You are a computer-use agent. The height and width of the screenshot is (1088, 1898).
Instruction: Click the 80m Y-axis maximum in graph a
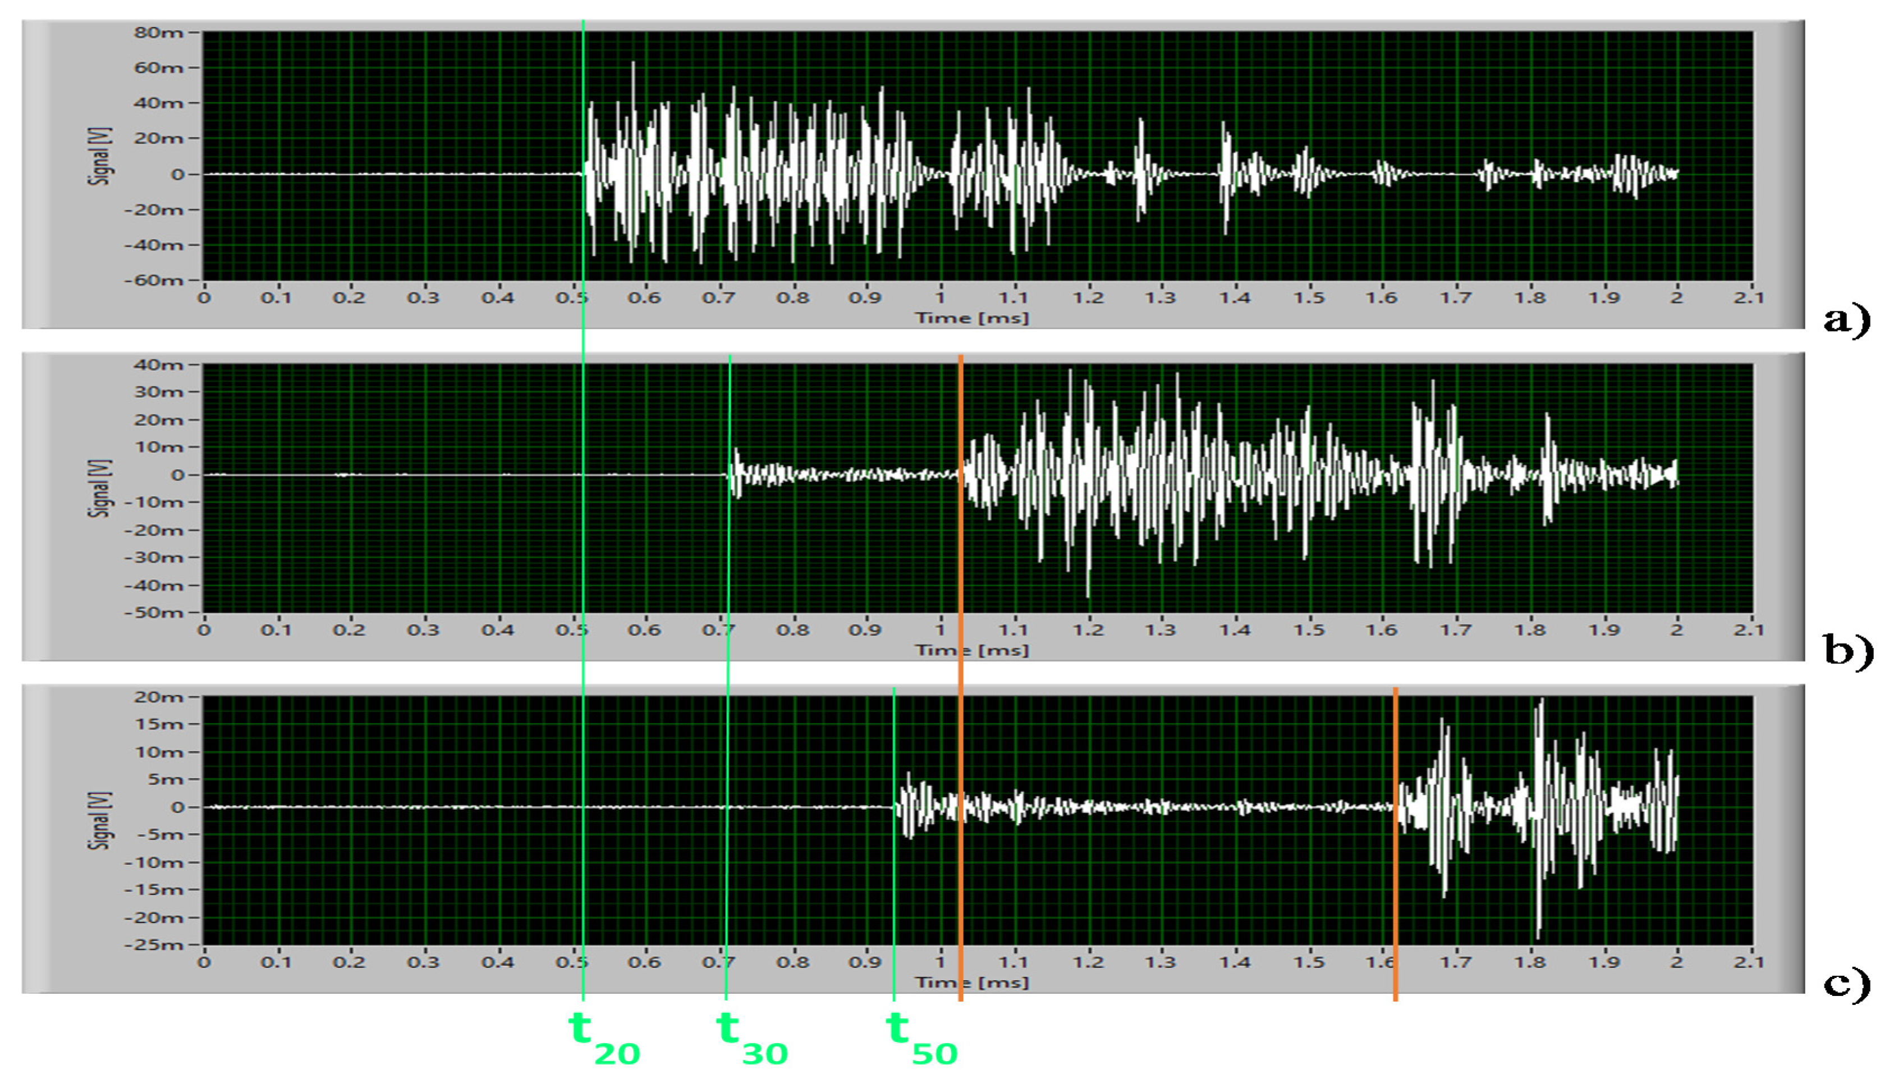pyautogui.click(x=158, y=32)
